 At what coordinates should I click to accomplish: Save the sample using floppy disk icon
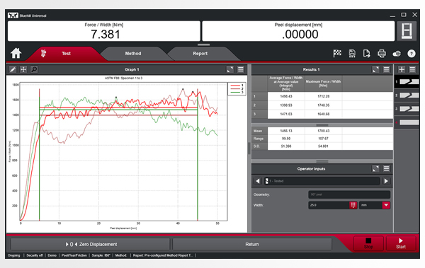[352, 53]
